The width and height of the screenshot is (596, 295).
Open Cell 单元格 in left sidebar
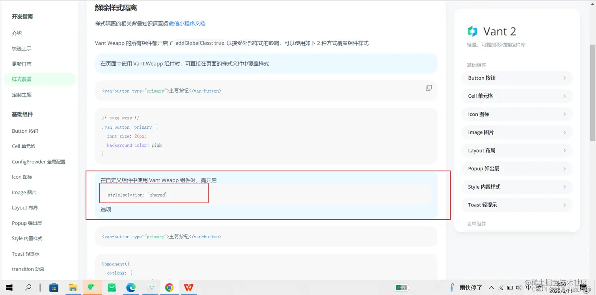[x=24, y=146]
